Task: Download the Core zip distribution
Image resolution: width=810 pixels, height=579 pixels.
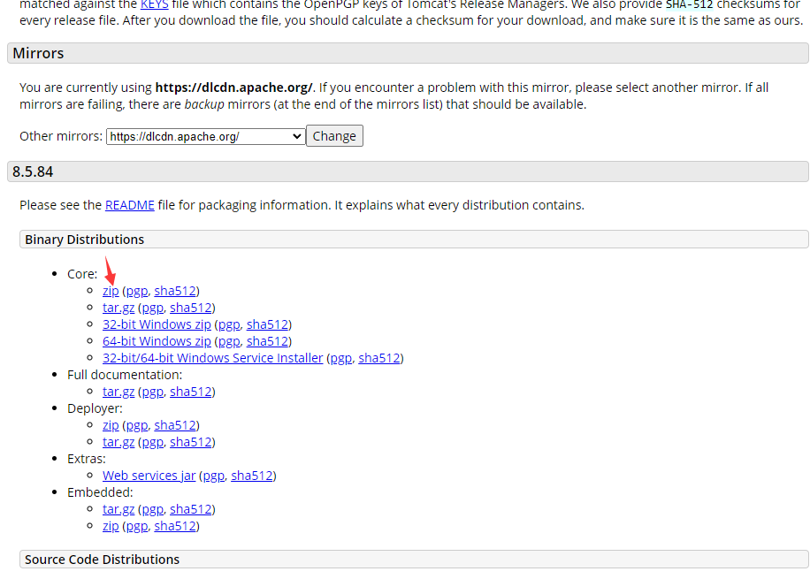Action: 111,291
